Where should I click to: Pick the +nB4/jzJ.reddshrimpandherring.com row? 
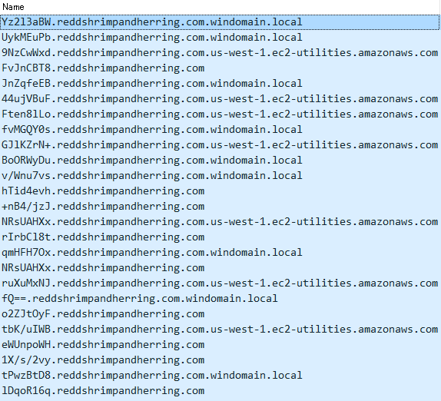pos(220,207)
